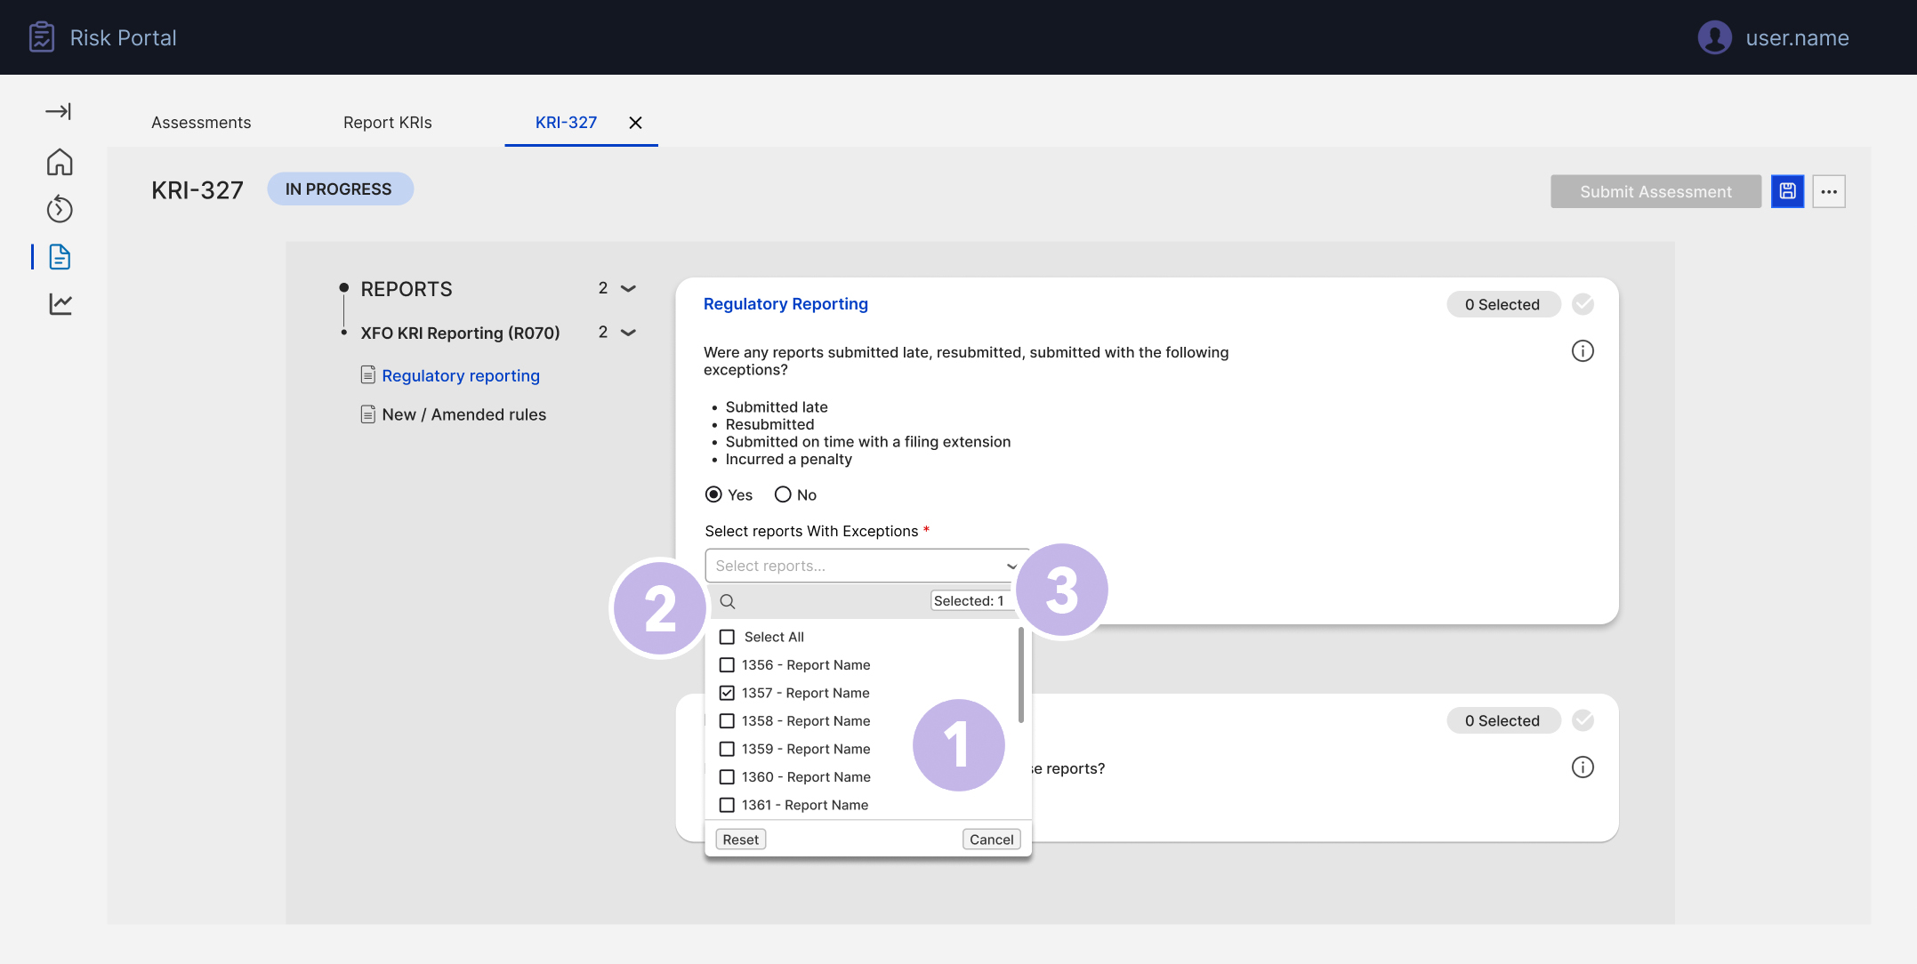
Task: Click Cancel in the dropdown
Action: click(991, 839)
